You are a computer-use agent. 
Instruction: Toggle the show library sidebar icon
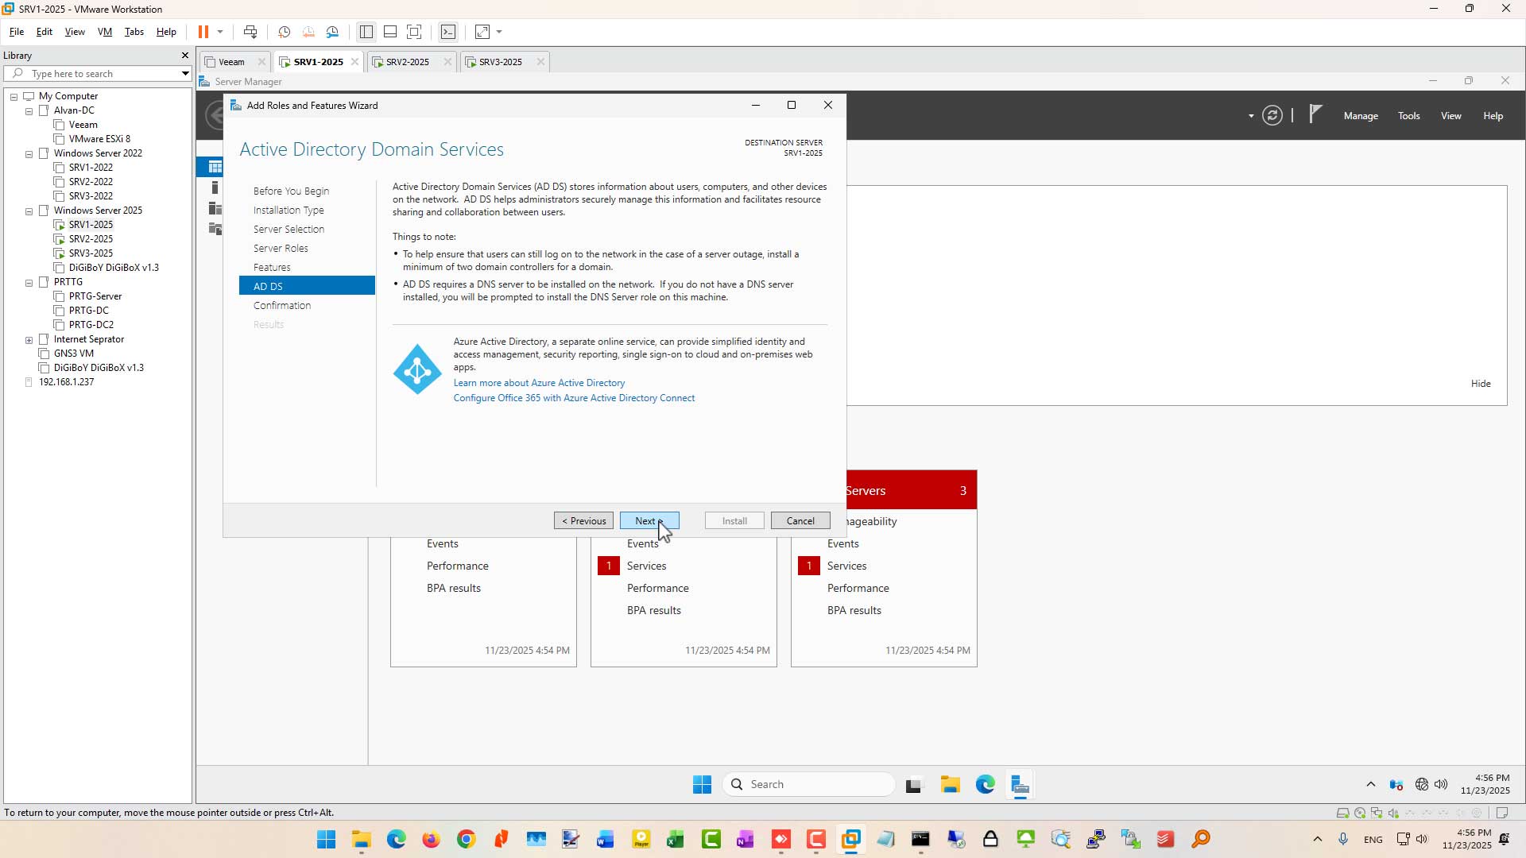pos(366,32)
